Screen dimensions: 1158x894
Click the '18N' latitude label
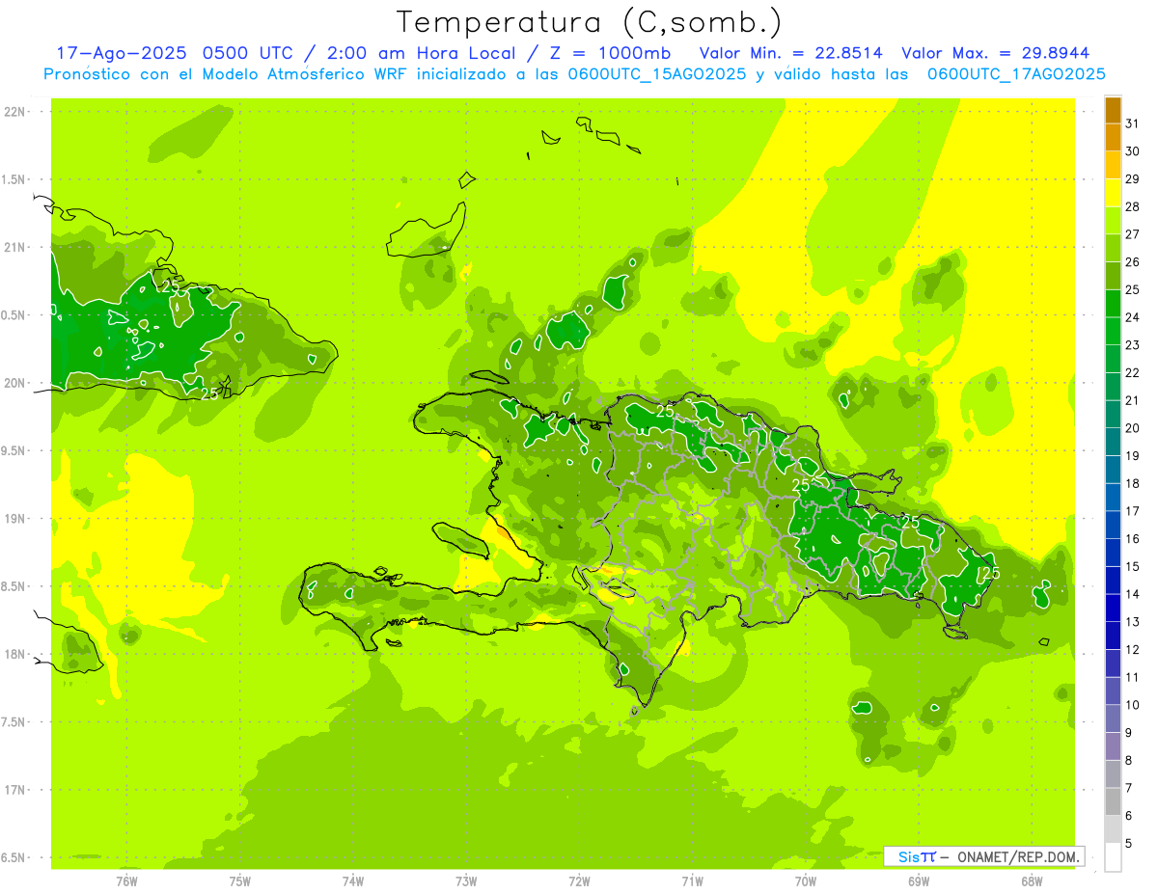[14, 654]
